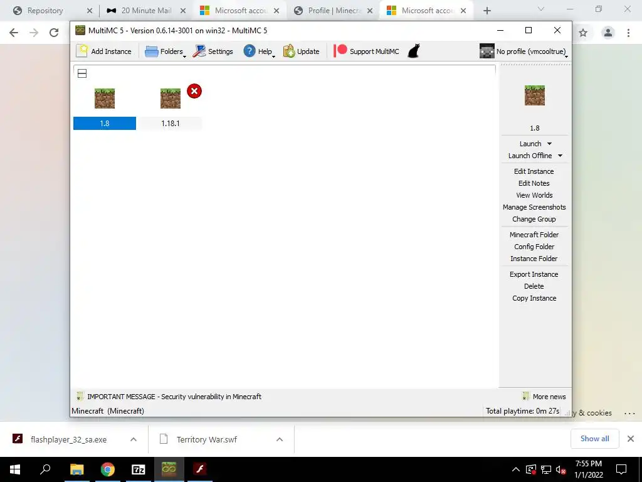Click the Launch button
Viewport: 642px width, 482px height.
click(x=530, y=144)
